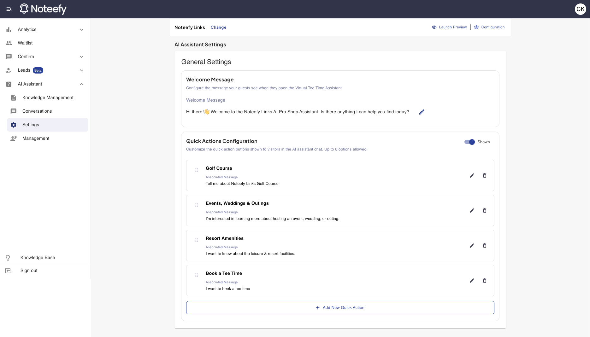Edit the Golf Course quick action

pyautogui.click(x=472, y=175)
